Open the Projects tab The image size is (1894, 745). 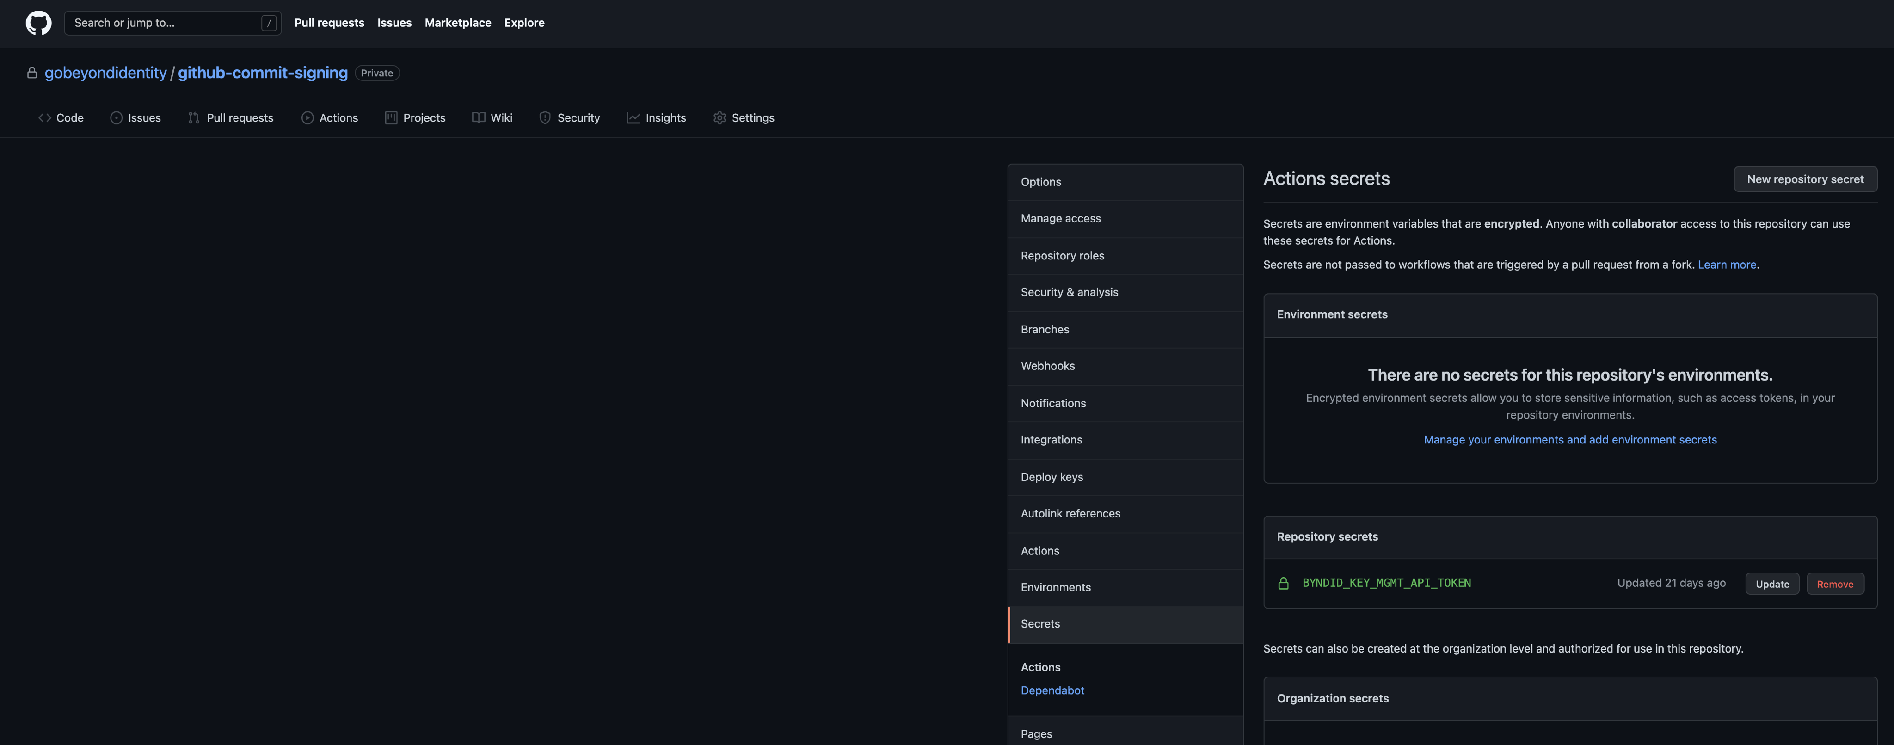point(415,117)
